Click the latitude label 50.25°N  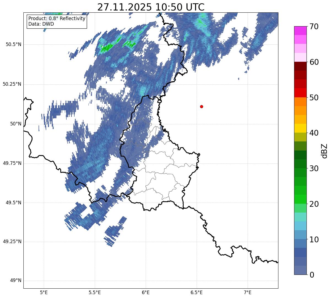[12, 84]
